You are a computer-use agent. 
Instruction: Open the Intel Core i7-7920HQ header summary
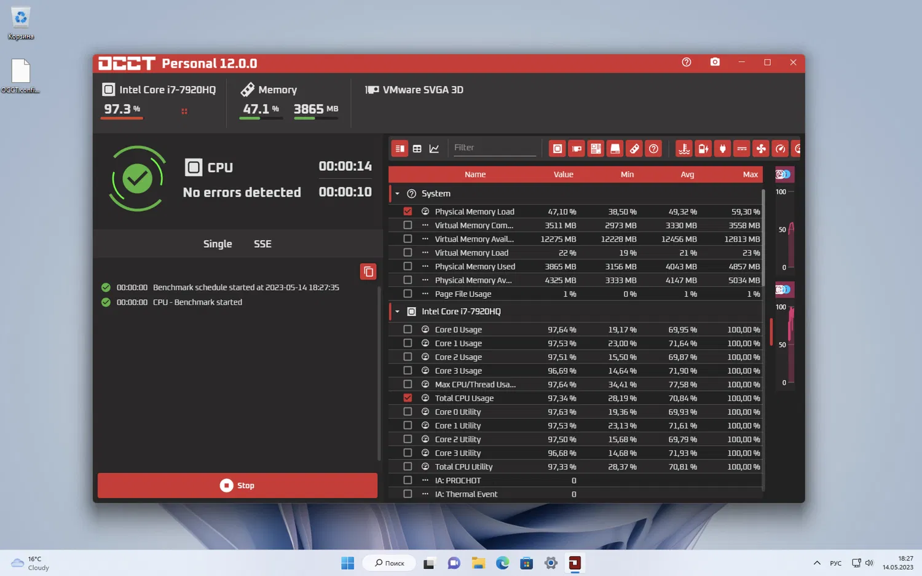coord(159,90)
